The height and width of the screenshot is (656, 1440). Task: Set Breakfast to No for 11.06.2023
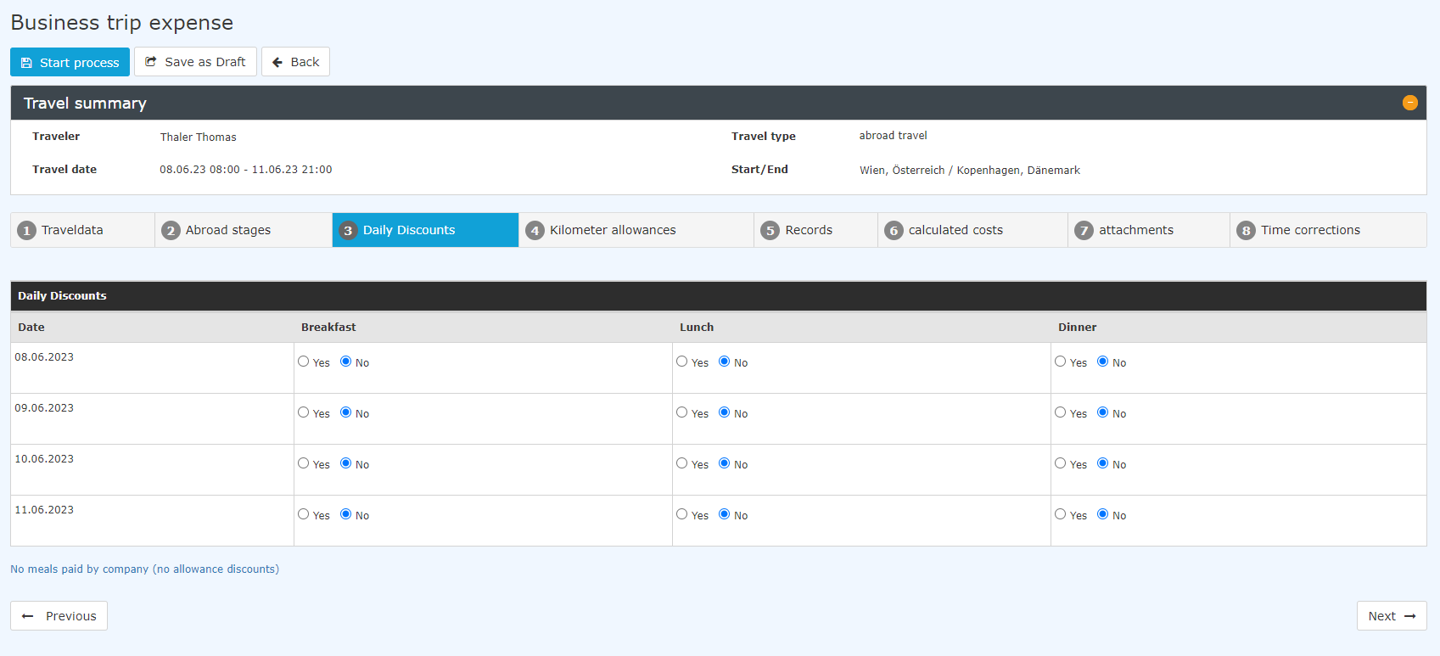[346, 514]
